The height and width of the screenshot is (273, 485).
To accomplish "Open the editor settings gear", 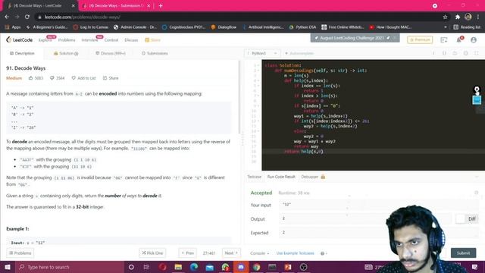I will tap(465, 53).
